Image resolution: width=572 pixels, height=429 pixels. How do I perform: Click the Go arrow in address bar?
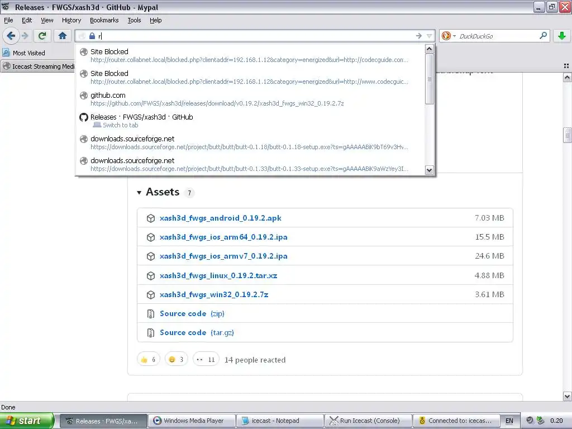[418, 36]
